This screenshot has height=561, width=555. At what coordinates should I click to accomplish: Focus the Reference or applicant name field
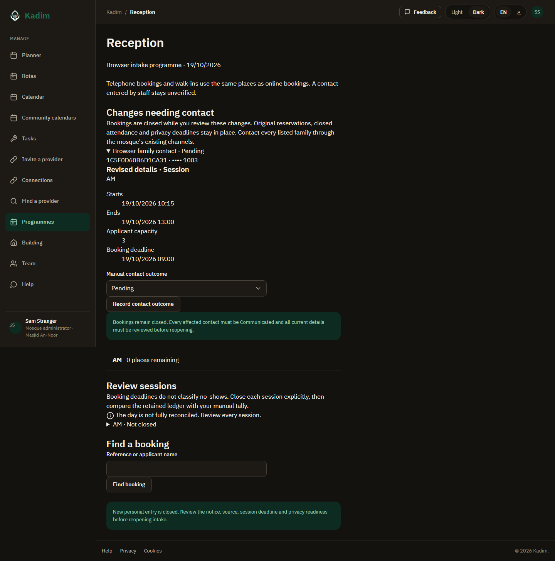pyautogui.click(x=187, y=469)
